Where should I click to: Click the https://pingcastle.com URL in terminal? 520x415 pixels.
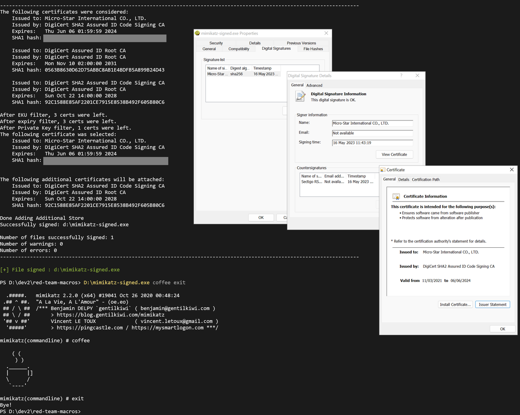coord(90,328)
